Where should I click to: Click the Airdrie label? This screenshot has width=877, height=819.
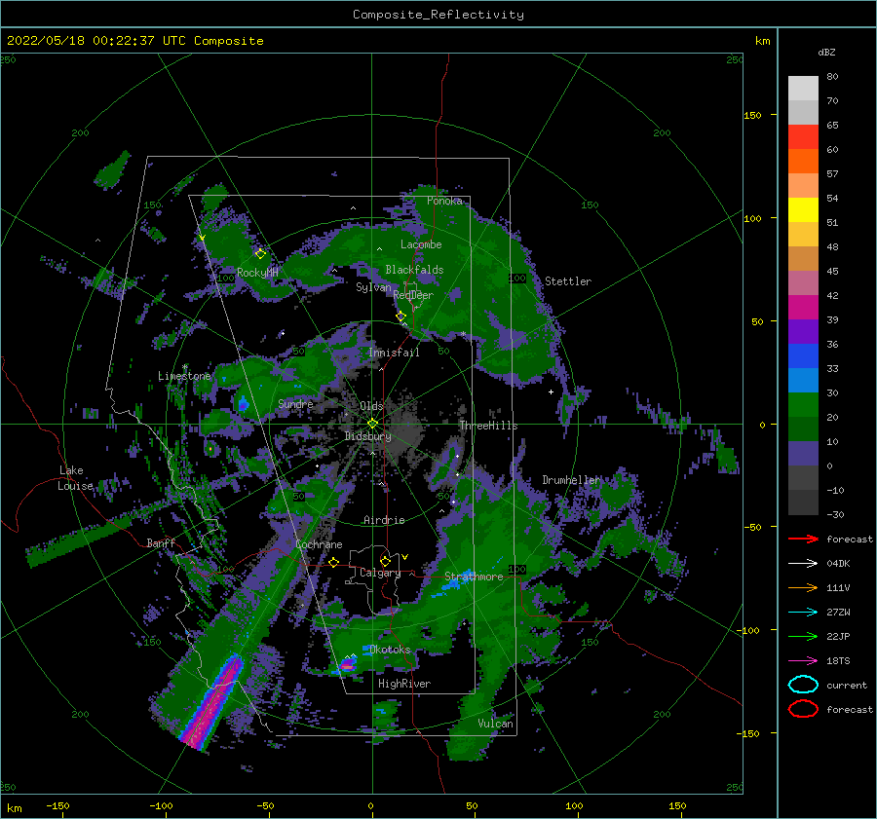(x=384, y=520)
